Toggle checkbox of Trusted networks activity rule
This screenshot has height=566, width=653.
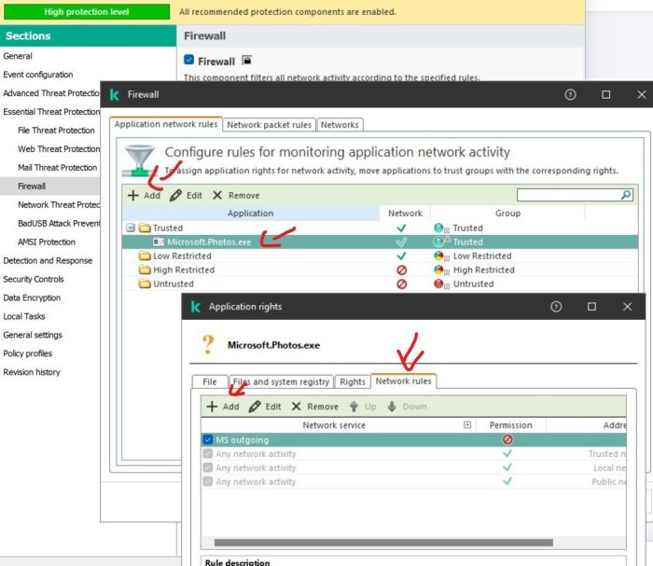pyautogui.click(x=208, y=453)
